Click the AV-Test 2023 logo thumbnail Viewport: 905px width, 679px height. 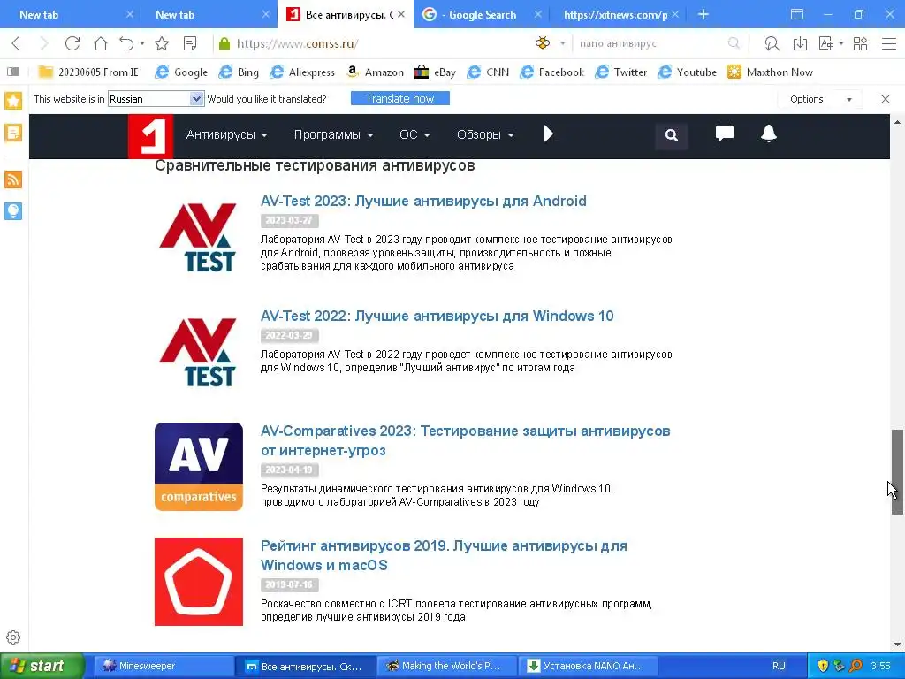tap(199, 237)
